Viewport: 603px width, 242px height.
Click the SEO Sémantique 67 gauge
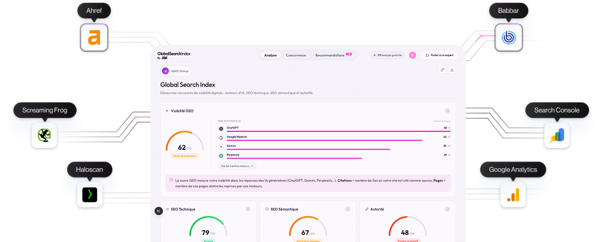click(x=308, y=226)
